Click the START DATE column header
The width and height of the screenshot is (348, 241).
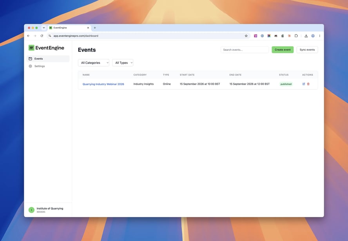coord(187,75)
